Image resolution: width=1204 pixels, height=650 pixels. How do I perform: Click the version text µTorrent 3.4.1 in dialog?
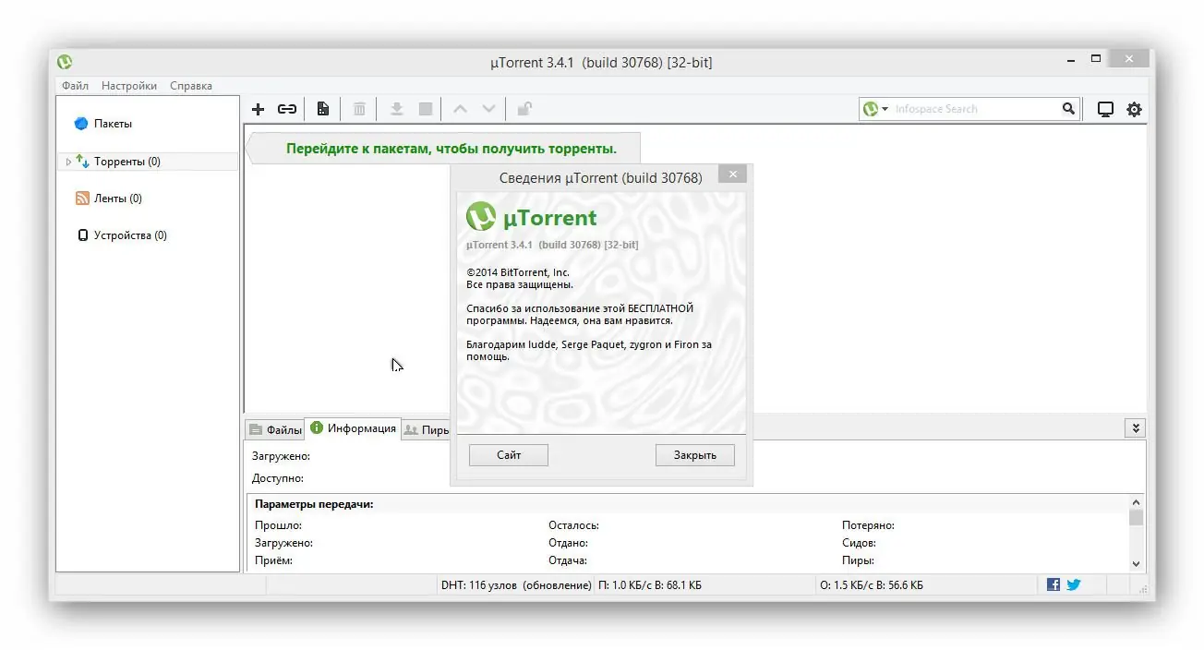tap(552, 245)
